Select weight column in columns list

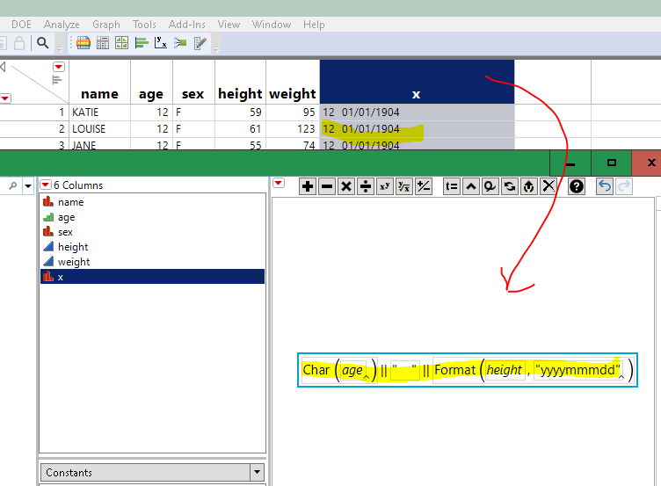pos(152,262)
